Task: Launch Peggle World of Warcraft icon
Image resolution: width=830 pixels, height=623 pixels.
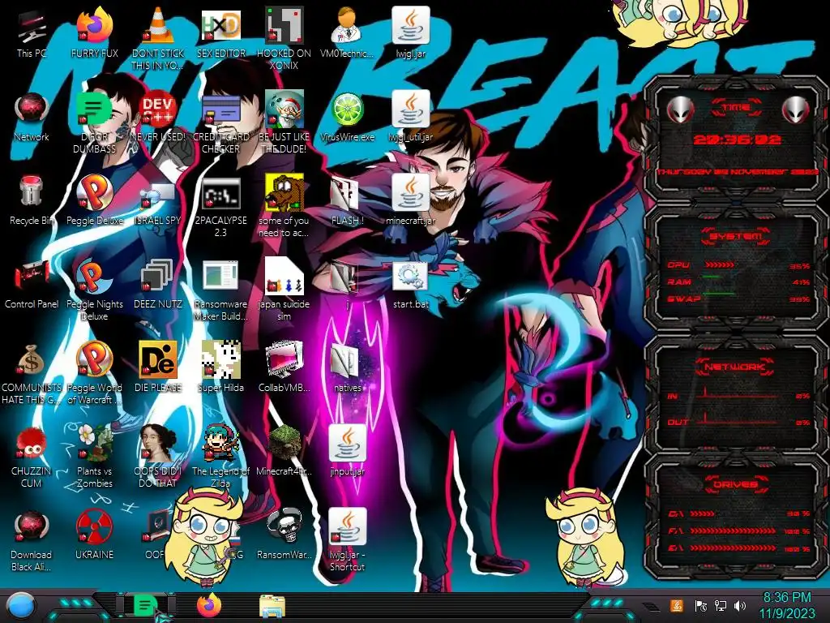Action: click(94, 359)
